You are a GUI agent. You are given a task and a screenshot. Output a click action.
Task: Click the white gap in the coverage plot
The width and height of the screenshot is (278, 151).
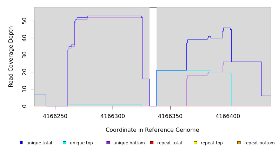pyautogui.click(x=153, y=56)
